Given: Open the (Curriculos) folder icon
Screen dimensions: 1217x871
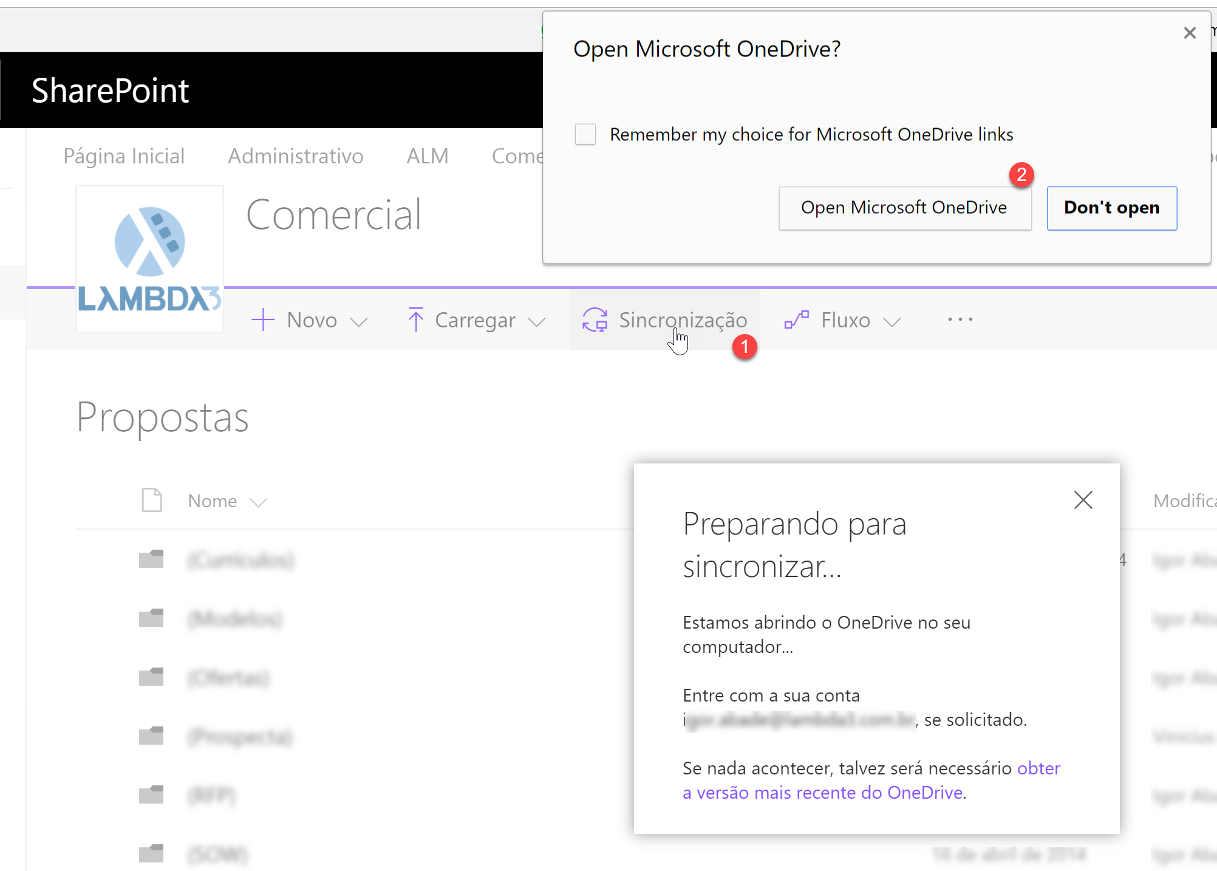Looking at the screenshot, I should pyautogui.click(x=151, y=559).
